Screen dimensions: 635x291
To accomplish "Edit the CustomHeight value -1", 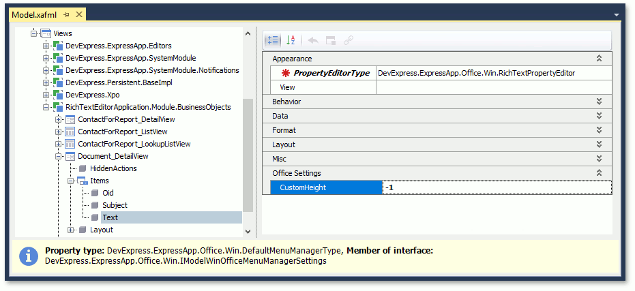I will 497,187.
